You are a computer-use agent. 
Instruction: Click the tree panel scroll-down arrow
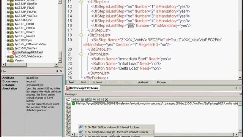pyautogui.click(x=60, y=61)
